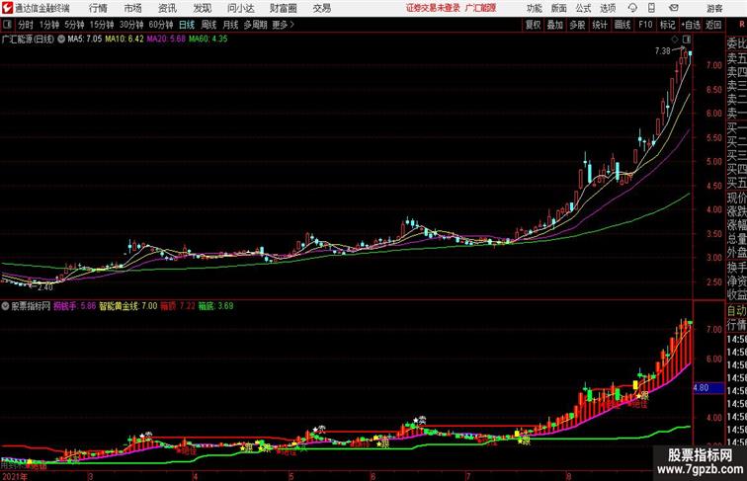This screenshot has width=747, height=481.
Task: Click the 画线 drawing tool button
Action: [622, 25]
